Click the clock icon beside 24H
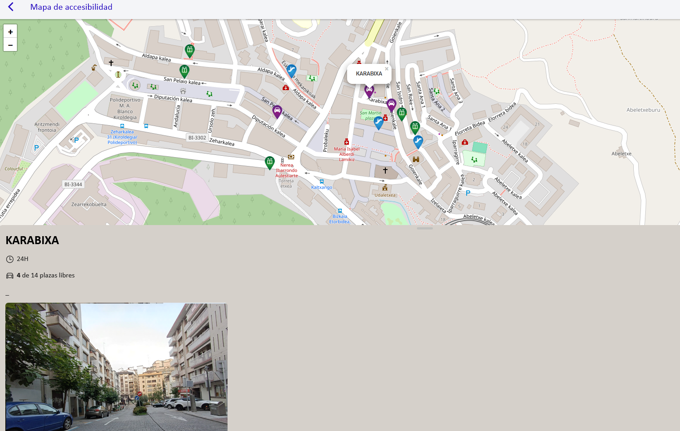 (10, 259)
